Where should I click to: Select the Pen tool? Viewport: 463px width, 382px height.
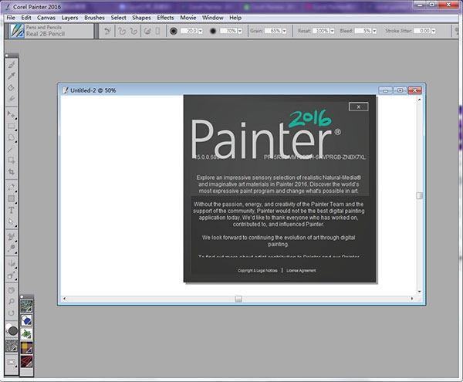click(12, 187)
